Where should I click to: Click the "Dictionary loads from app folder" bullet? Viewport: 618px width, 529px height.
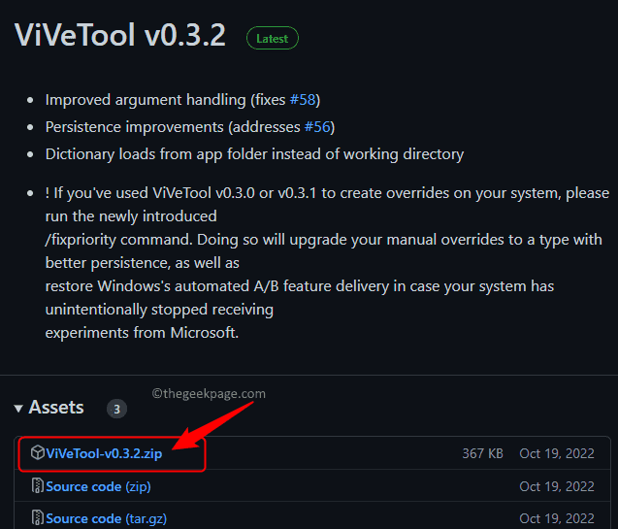[x=254, y=154]
